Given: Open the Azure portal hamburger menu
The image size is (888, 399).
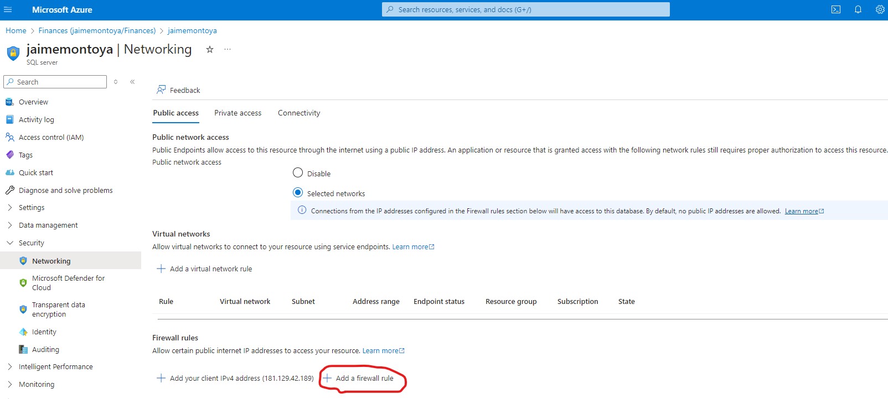Looking at the screenshot, I should point(8,9).
